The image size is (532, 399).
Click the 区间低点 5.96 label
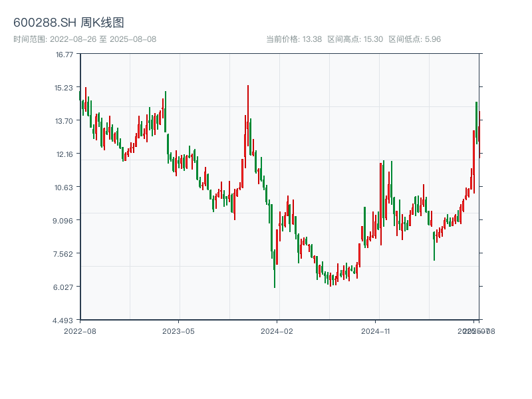coord(415,39)
